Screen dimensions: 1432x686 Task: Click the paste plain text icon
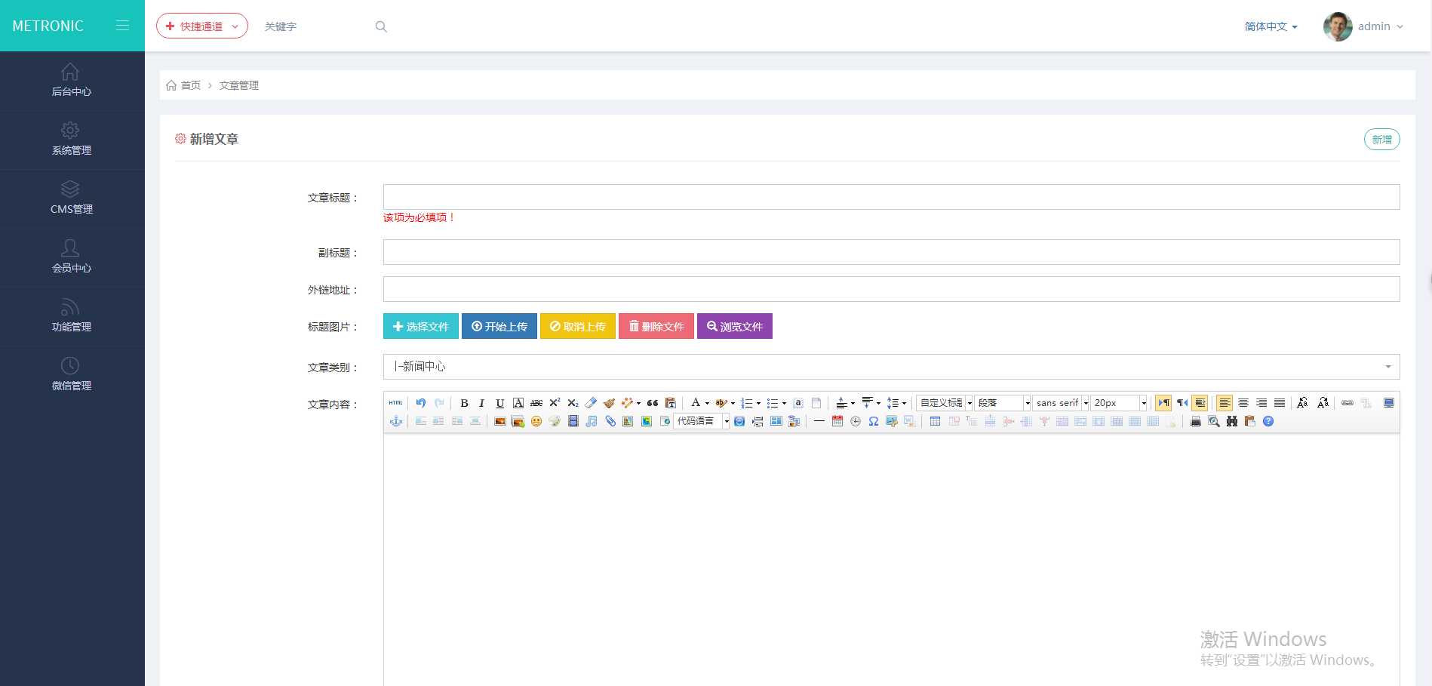click(670, 403)
